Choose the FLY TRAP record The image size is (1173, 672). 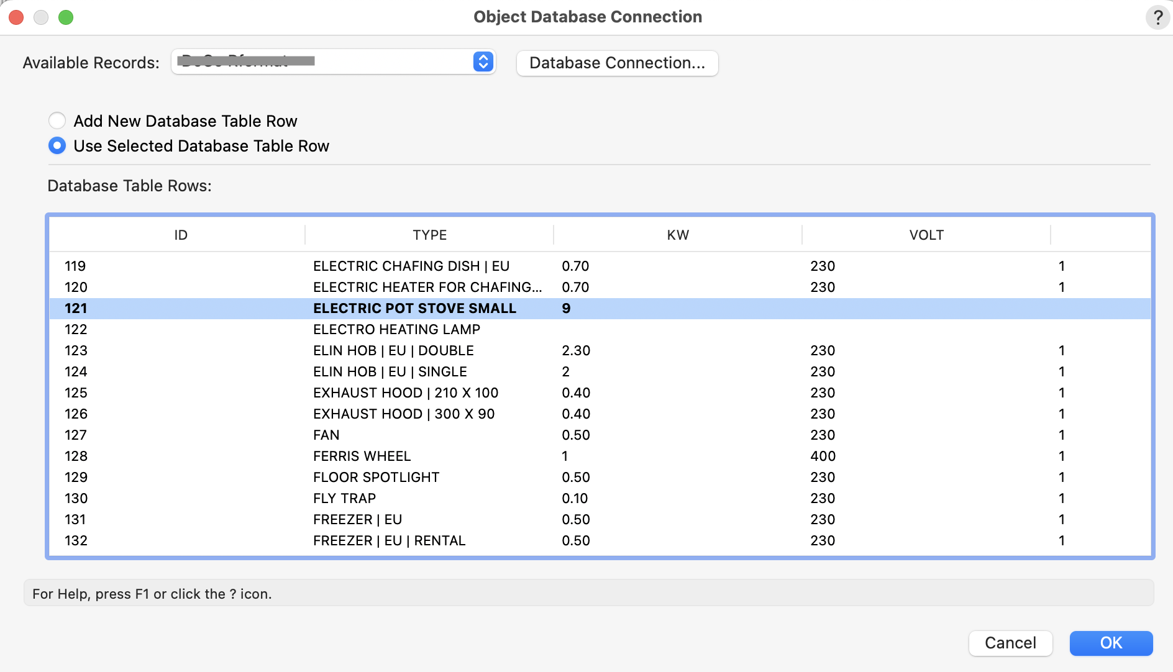point(344,498)
